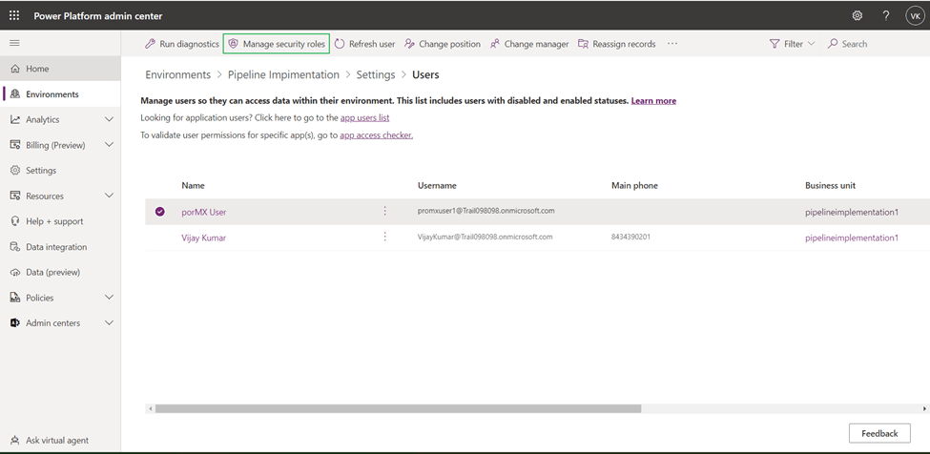
Task: Go to Environments in the sidebar
Action: 52,94
